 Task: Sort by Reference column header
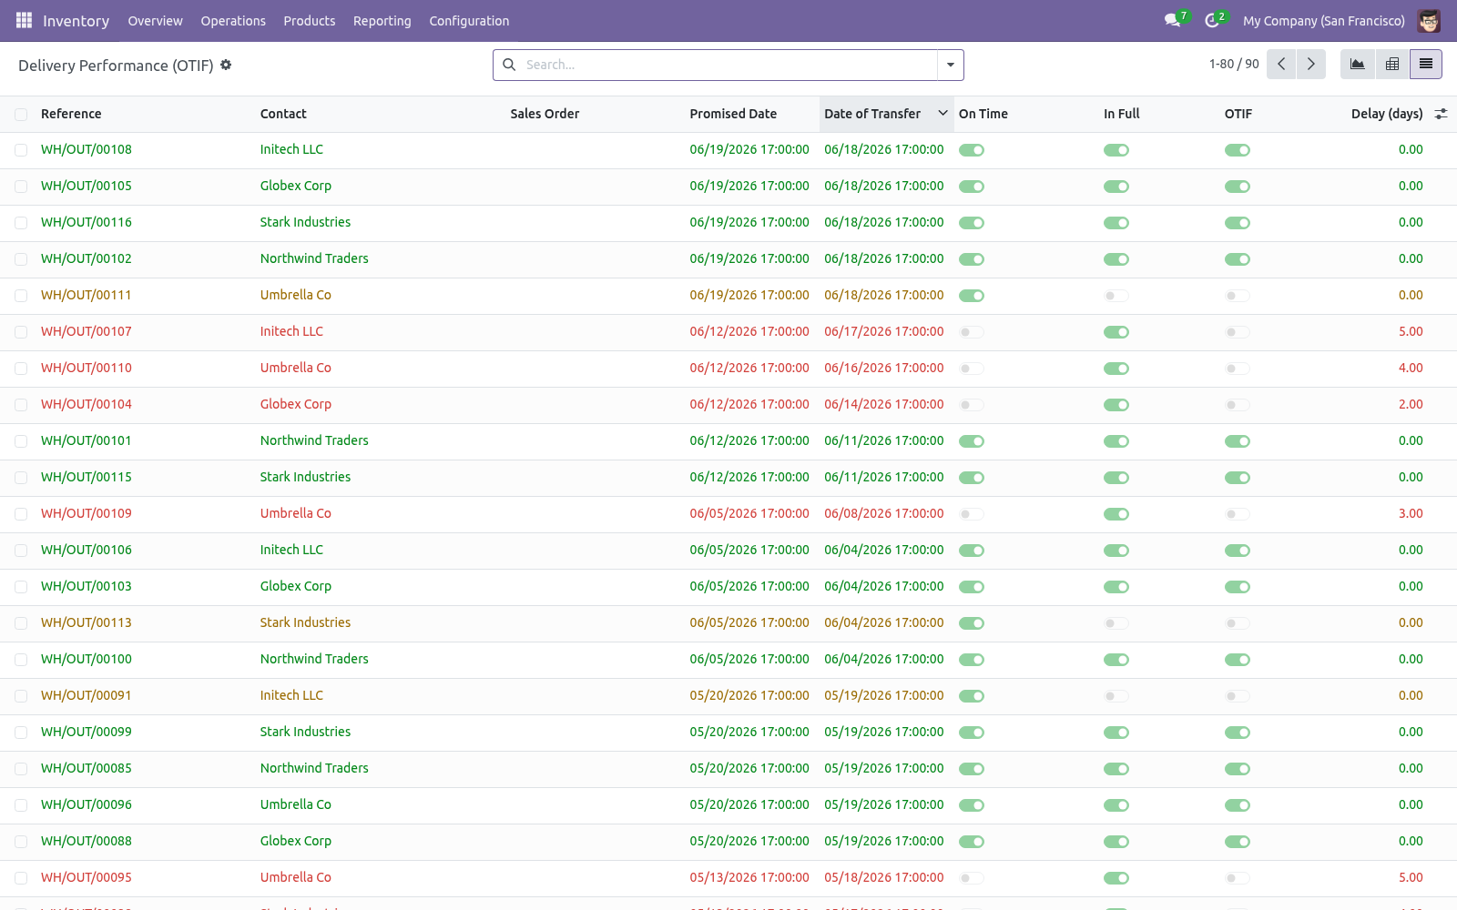[71, 114]
